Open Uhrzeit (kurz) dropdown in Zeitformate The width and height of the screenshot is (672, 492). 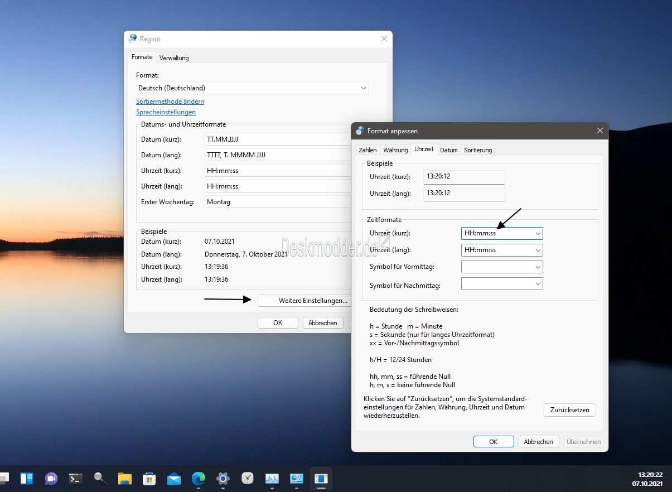[502, 233]
